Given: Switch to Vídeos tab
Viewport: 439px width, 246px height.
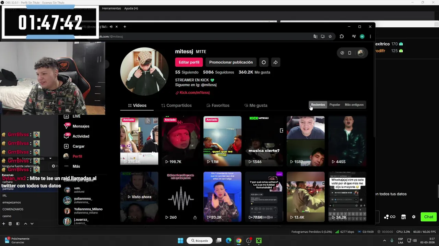Looking at the screenshot, I should (137, 106).
